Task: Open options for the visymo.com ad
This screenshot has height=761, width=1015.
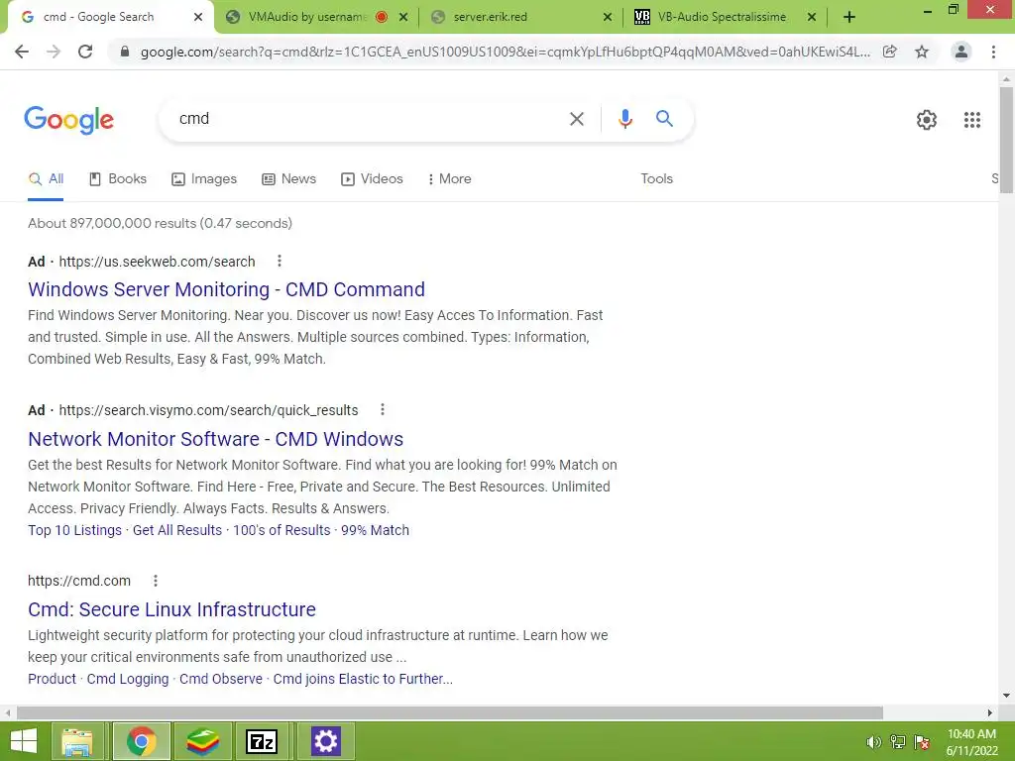Action: [382, 409]
